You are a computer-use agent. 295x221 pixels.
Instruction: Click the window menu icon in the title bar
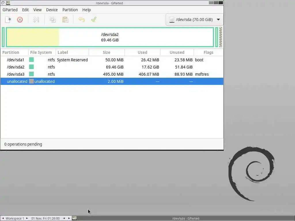pyautogui.click(x=3, y=3)
